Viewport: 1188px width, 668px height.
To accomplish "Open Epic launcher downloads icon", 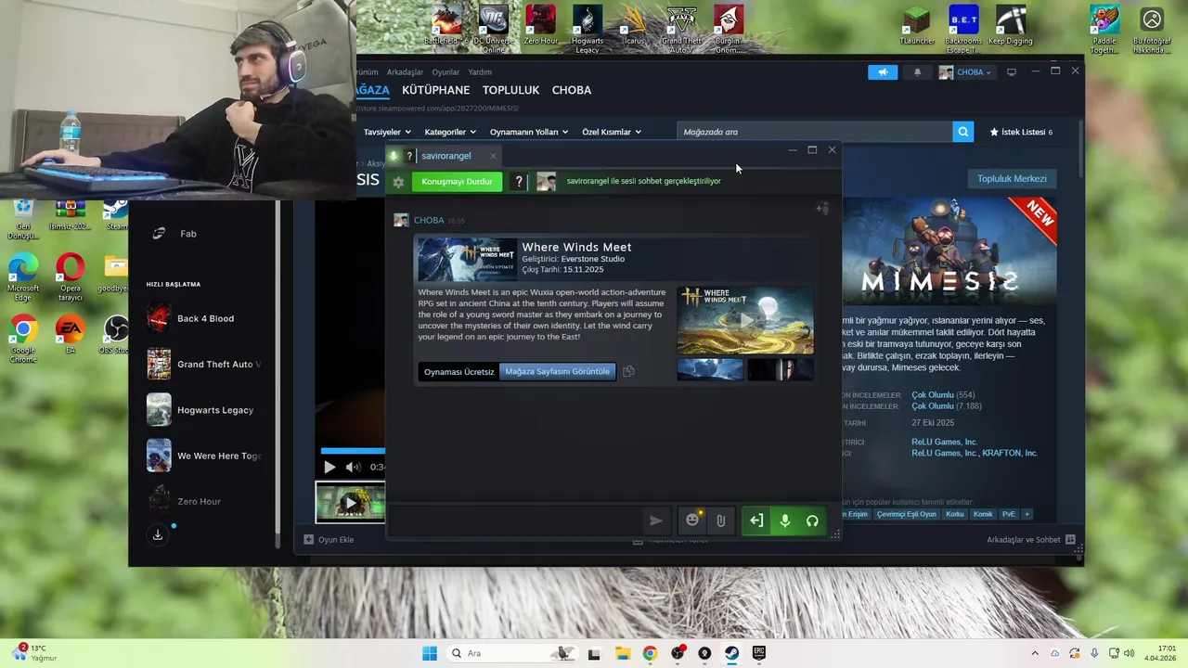I will [158, 535].
